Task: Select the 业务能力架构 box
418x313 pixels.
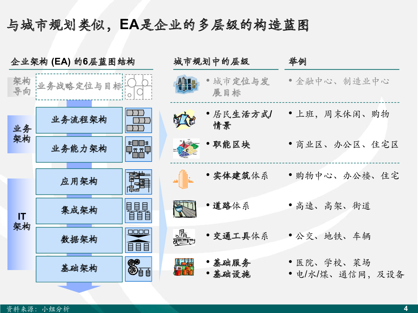Action: (x=79, y=149)
